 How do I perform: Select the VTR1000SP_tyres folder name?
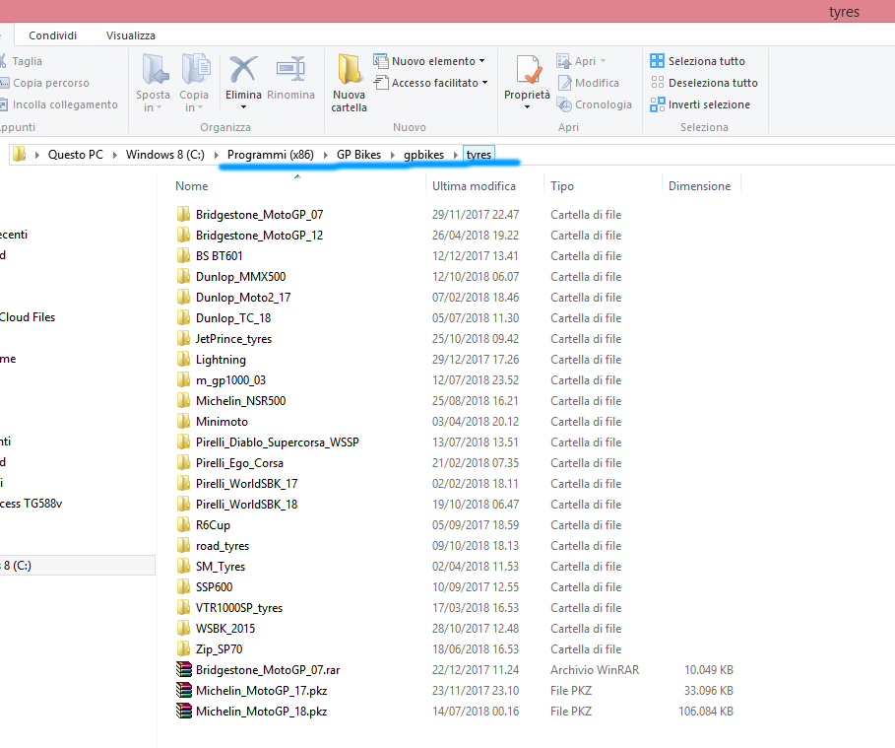pyautogui.click(x=239, y=607)
